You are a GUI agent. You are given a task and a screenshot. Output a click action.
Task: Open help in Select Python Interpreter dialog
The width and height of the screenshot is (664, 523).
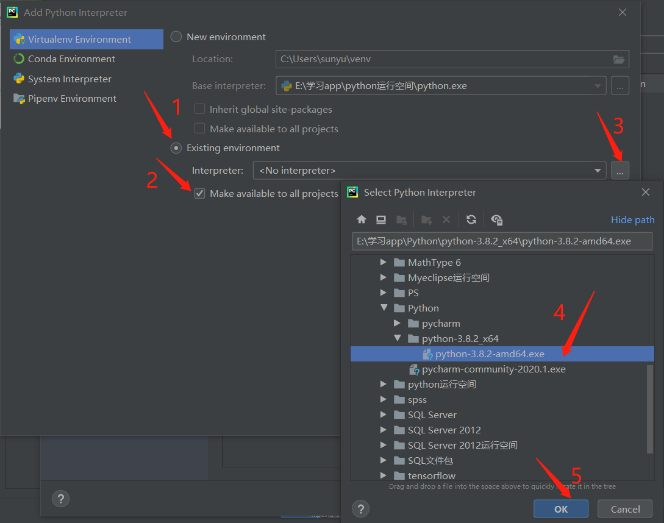click(360, 508)
